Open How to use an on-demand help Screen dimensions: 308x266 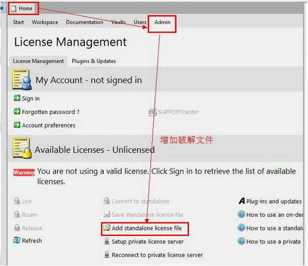pos(275,215)
